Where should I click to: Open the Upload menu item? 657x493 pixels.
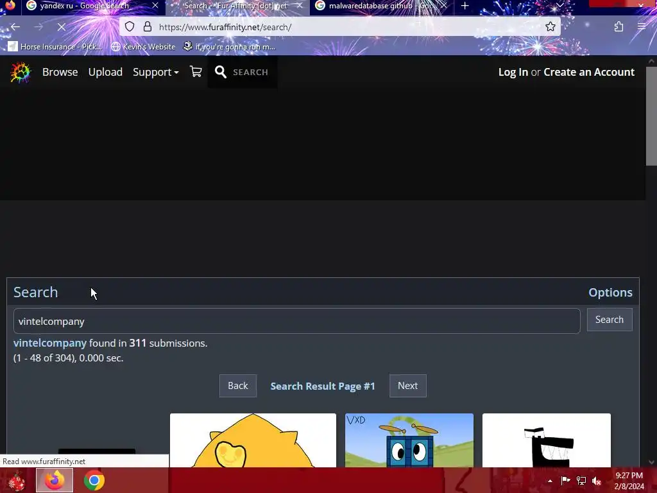105,72
